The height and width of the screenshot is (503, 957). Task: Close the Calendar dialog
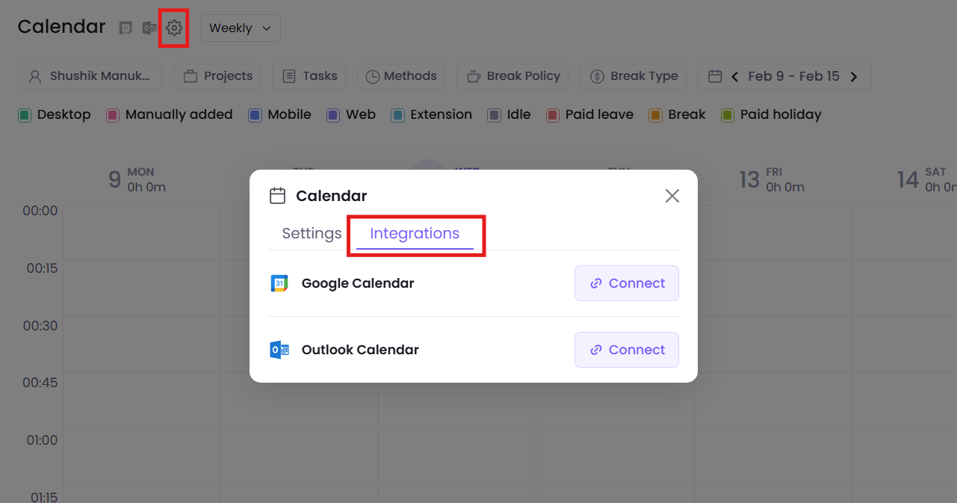672,196
